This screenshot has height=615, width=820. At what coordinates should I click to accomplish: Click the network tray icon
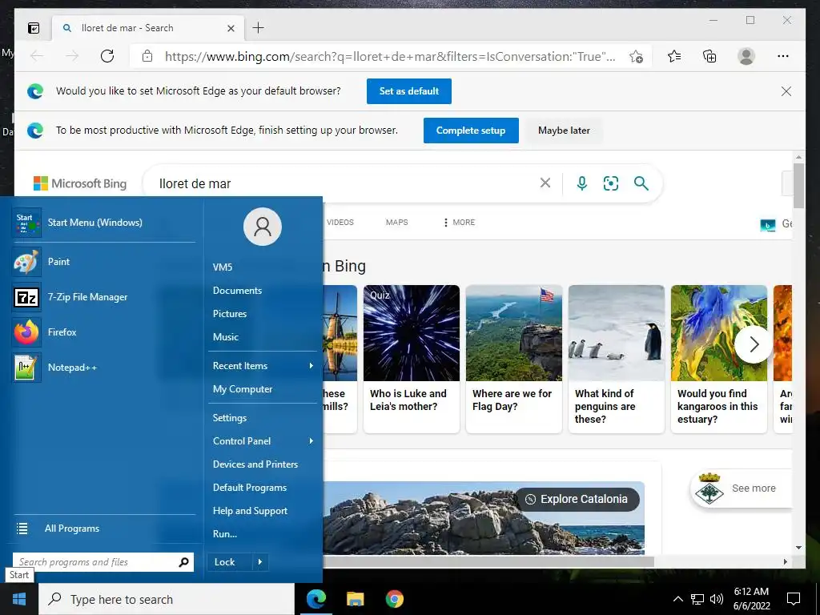pyautogui.click(x=697, y=599)
